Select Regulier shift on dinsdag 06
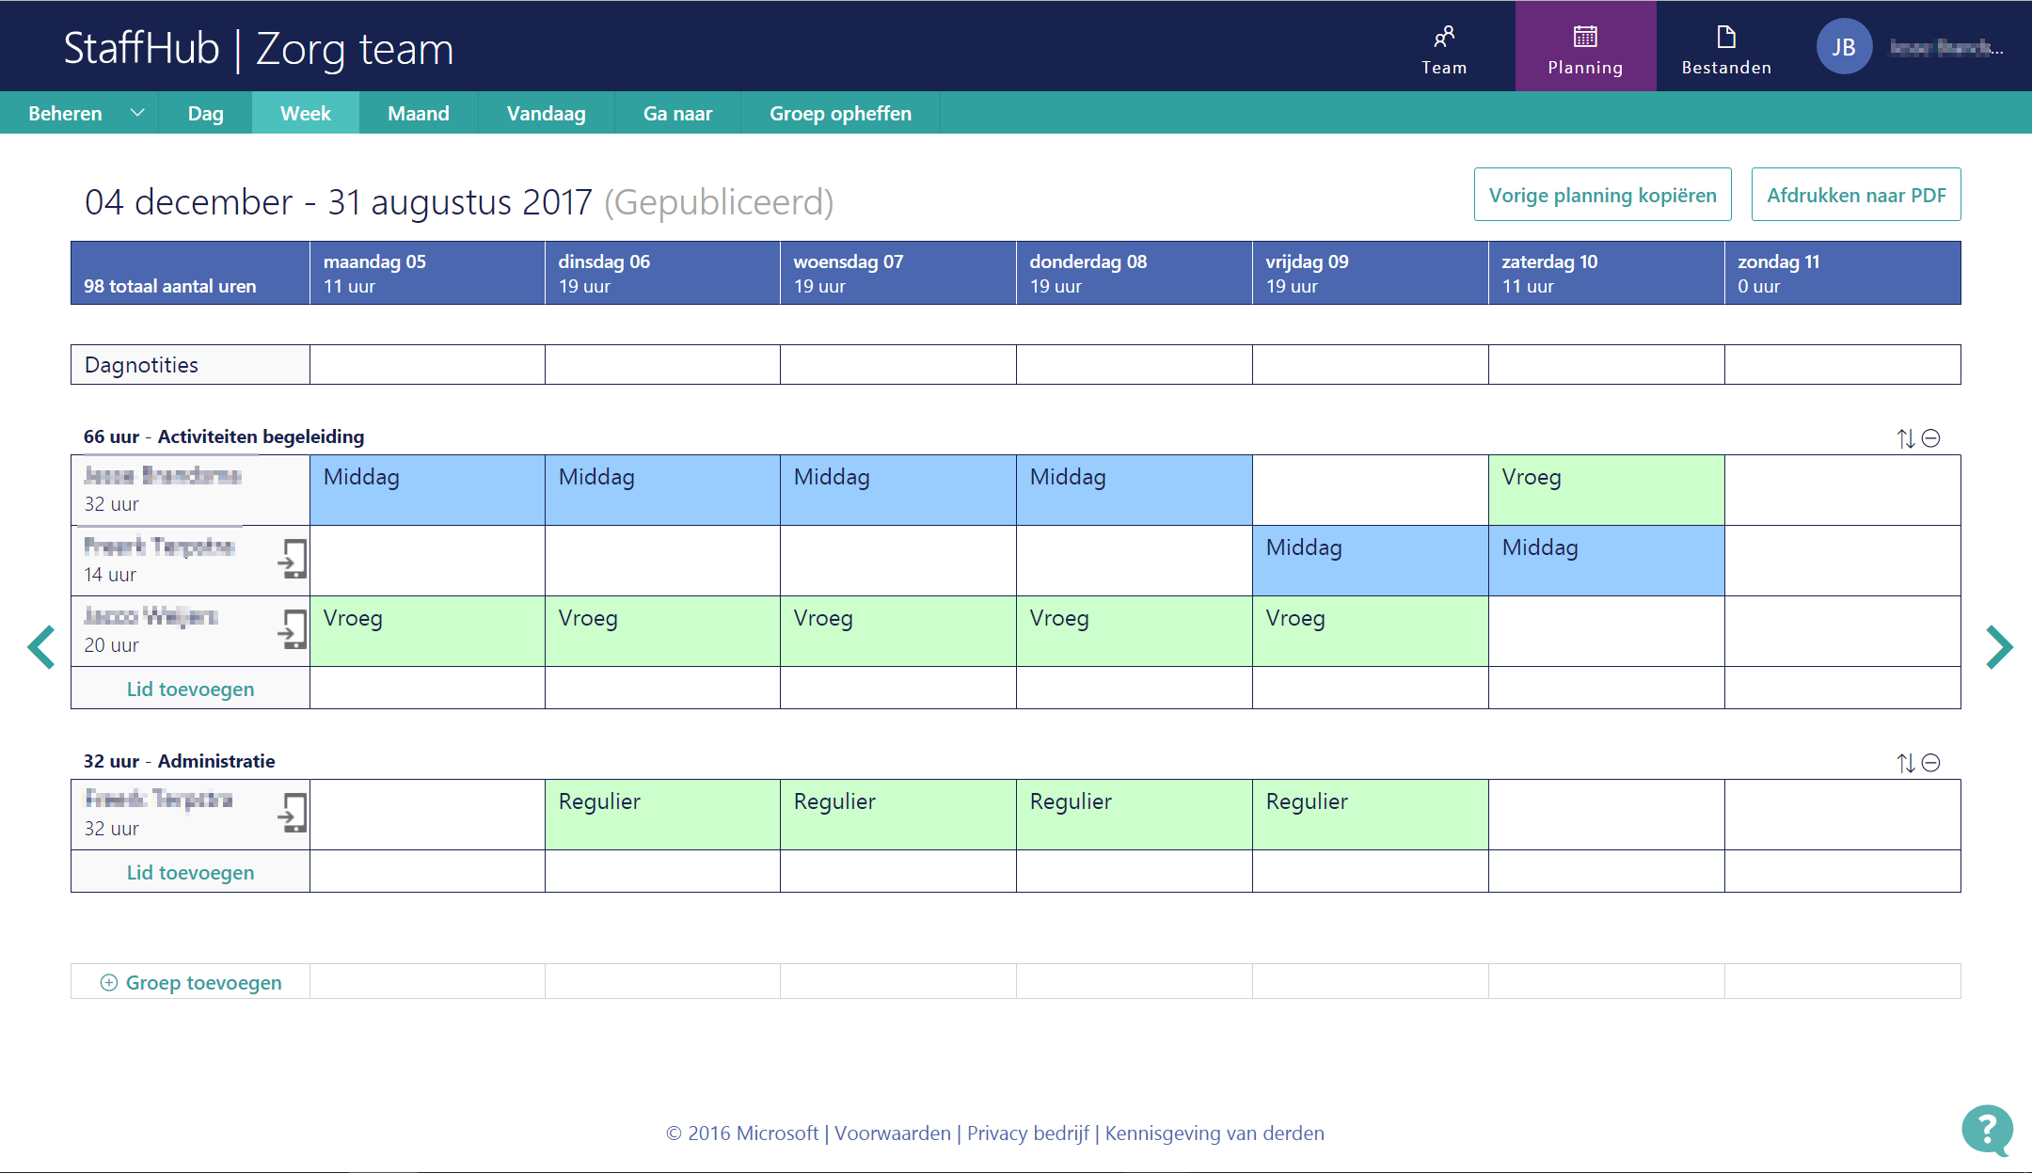 [662, 815]
